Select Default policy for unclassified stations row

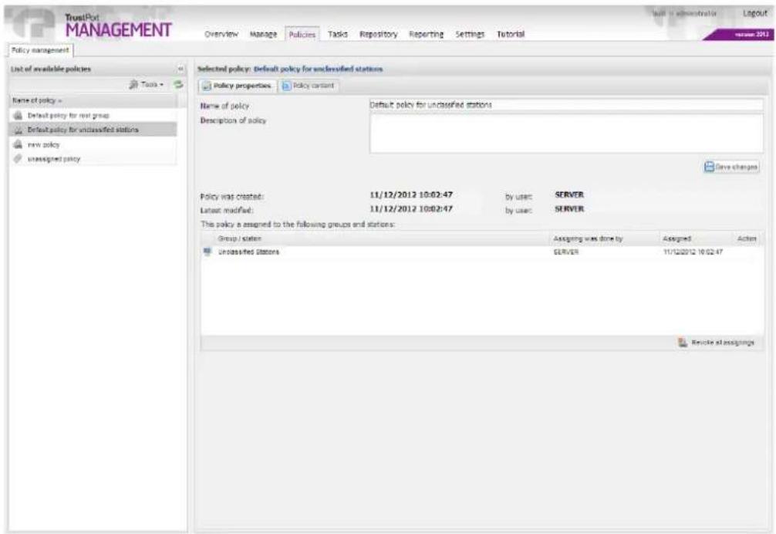click(93, 130)
